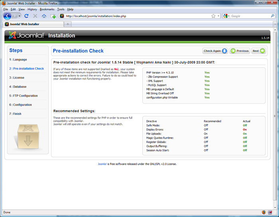279x217 pixels.
Task: Select step 3 : License
Action: point(17,78)
